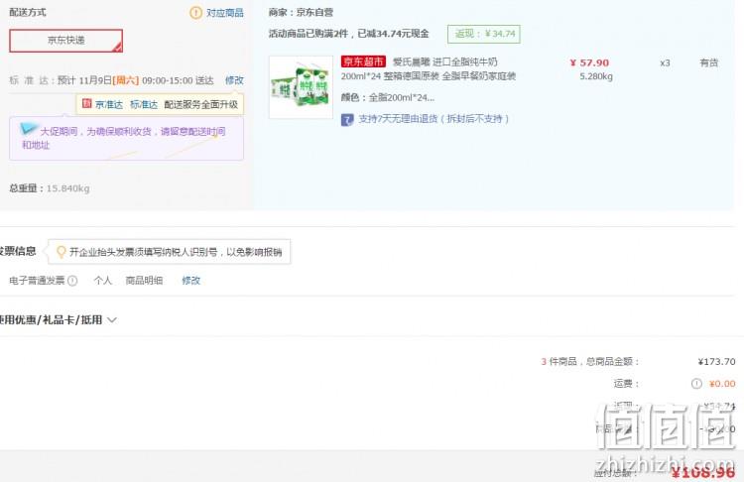Viewport: 744px width, 482px height.
Task: Modify the delivery time via 修改 link
Action: coord(234,80)
